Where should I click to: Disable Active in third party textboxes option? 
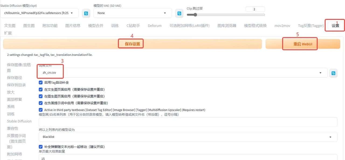[41, 110]
